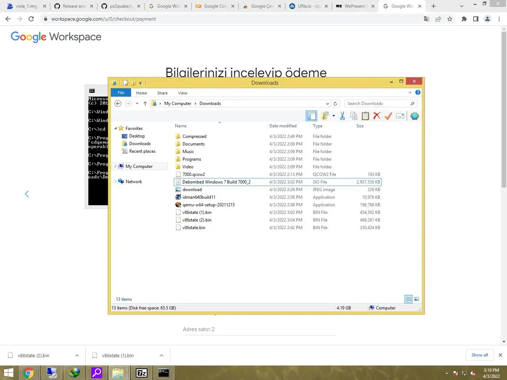Open menu arrow for v86state (2).bin download

pos(77,355)
